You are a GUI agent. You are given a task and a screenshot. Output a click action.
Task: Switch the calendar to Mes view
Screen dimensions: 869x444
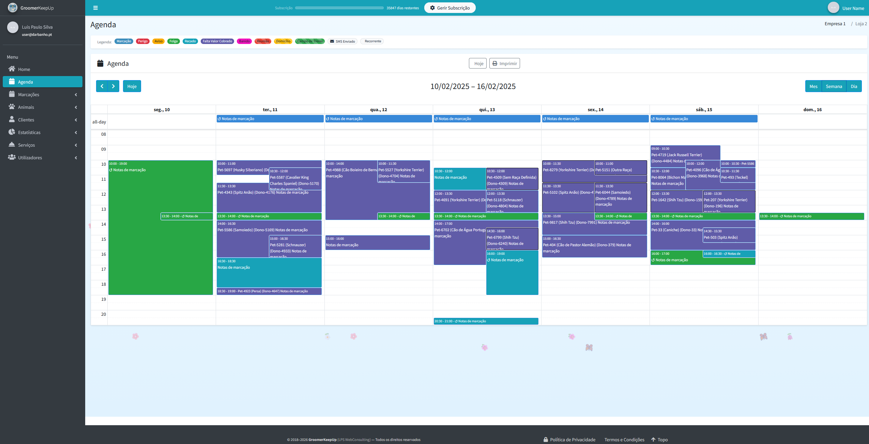point(814,86)
